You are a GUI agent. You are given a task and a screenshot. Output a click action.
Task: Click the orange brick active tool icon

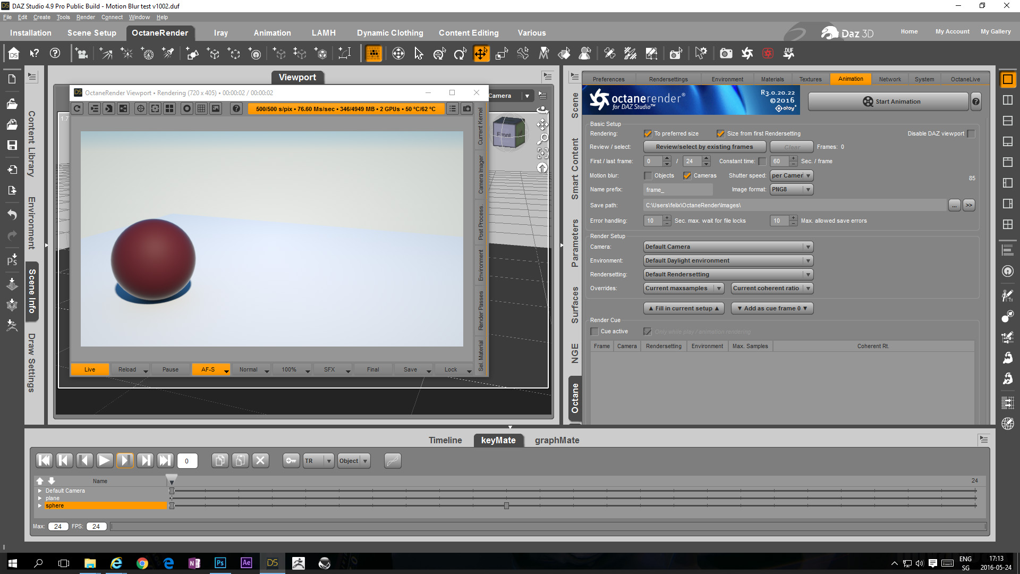coord(374,54)
